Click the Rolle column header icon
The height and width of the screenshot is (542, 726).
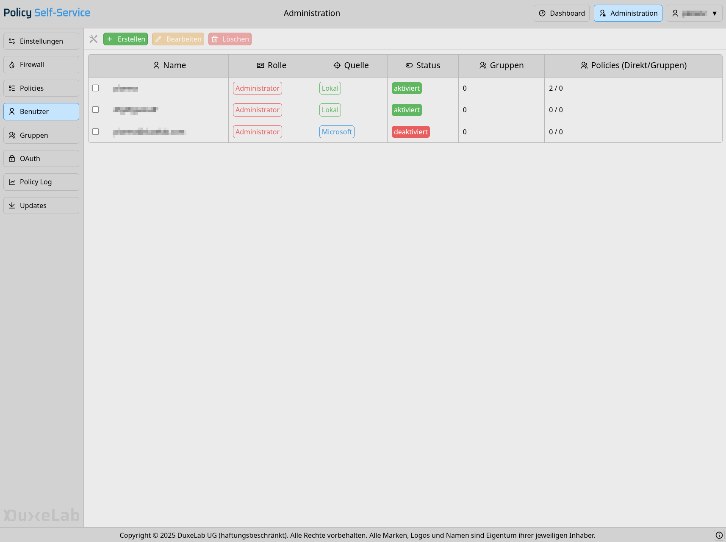pos(260,65)
